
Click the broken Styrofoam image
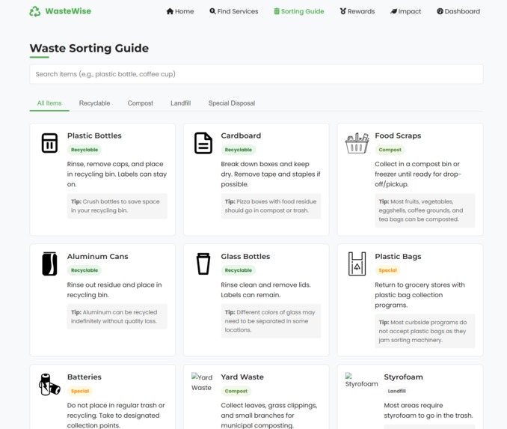pos(361,380)
